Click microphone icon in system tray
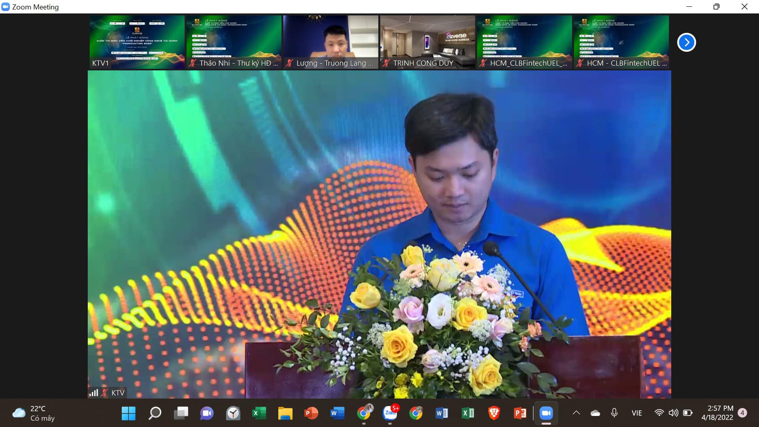759x427 pixels. coord(614,413)
